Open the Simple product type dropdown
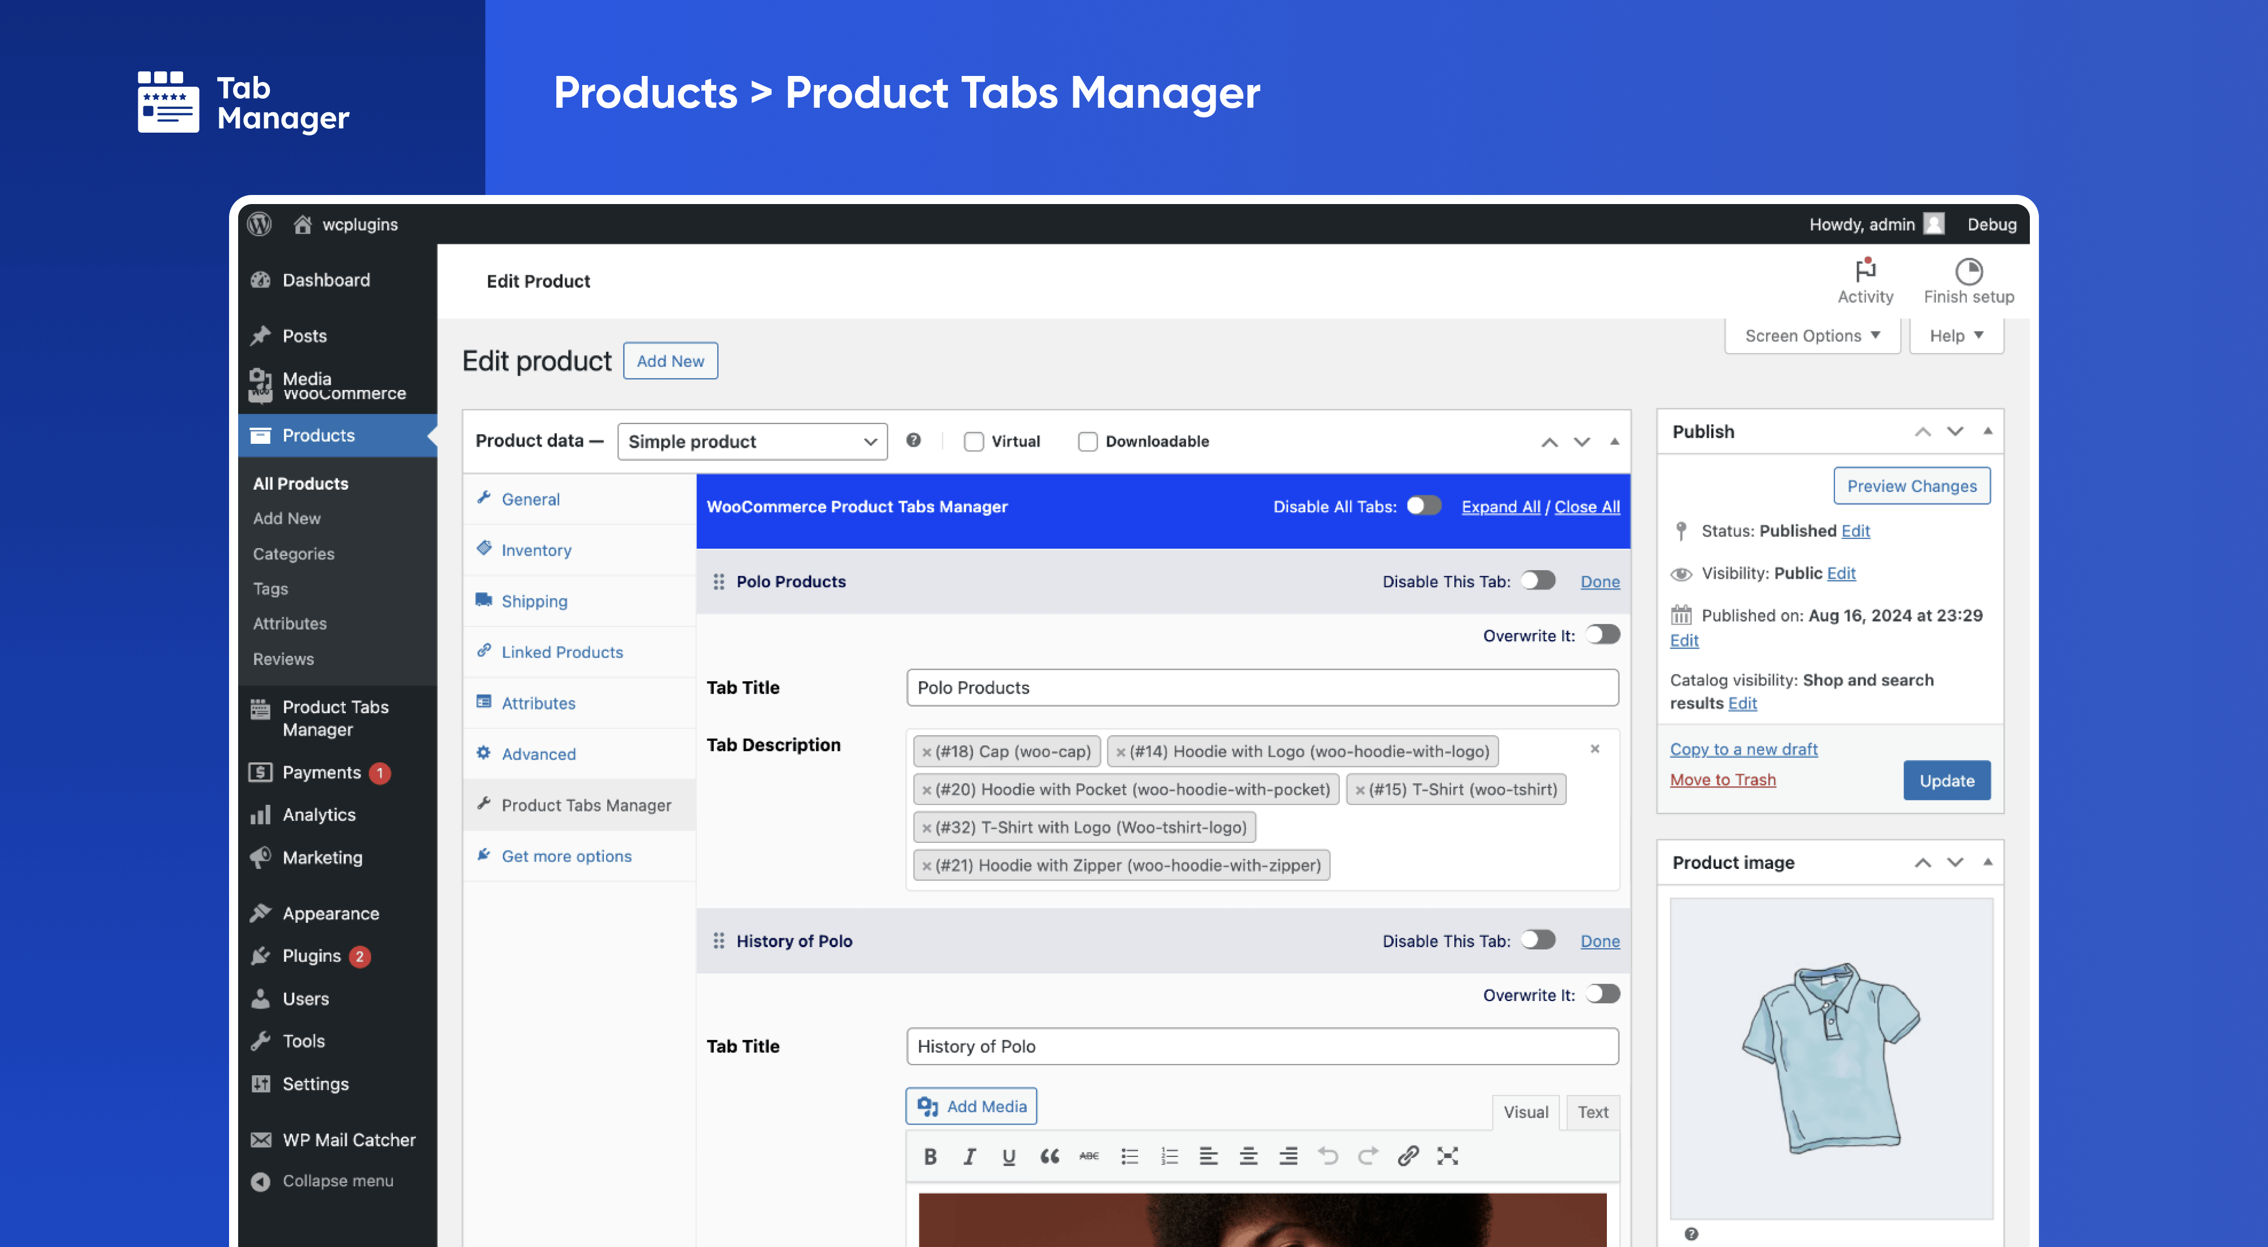2268x1247 pixels. (x=752, y=442)
